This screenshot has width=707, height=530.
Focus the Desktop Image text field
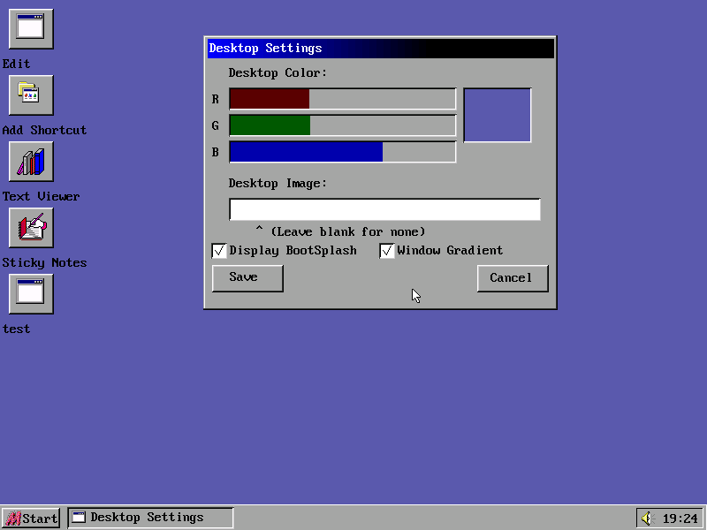tap(384, 209)
